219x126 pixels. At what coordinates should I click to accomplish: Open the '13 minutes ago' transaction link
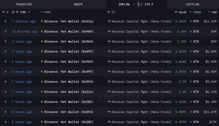tap(25, 31)
